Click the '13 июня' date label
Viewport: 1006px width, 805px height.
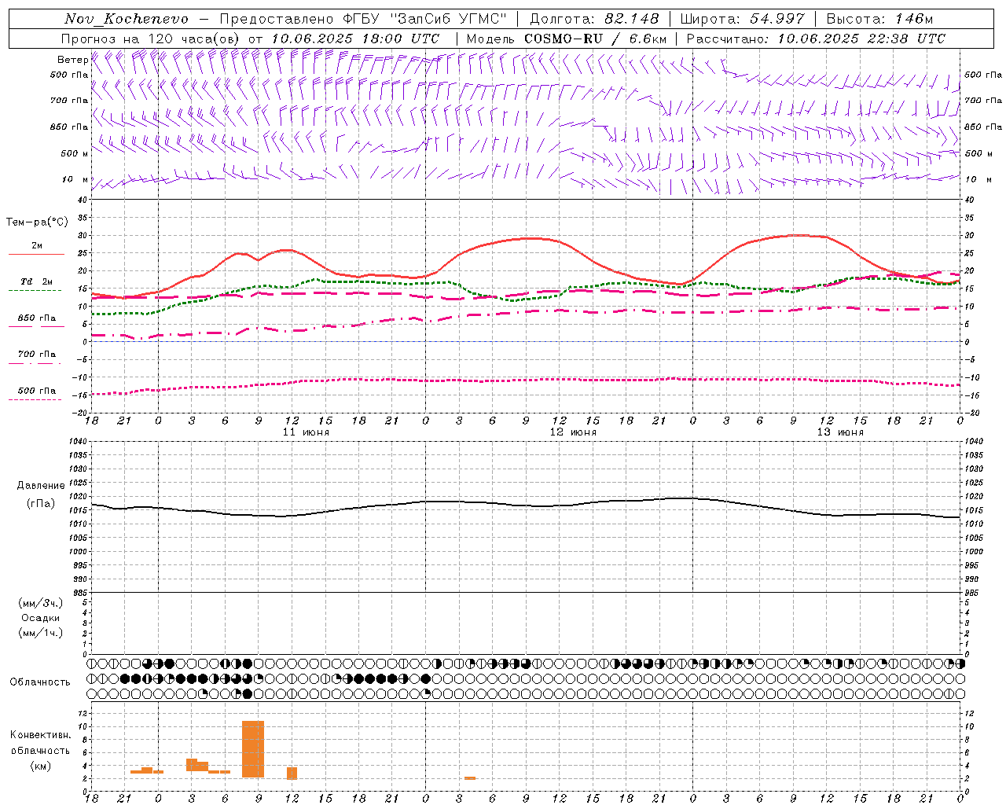pos(840,432)
